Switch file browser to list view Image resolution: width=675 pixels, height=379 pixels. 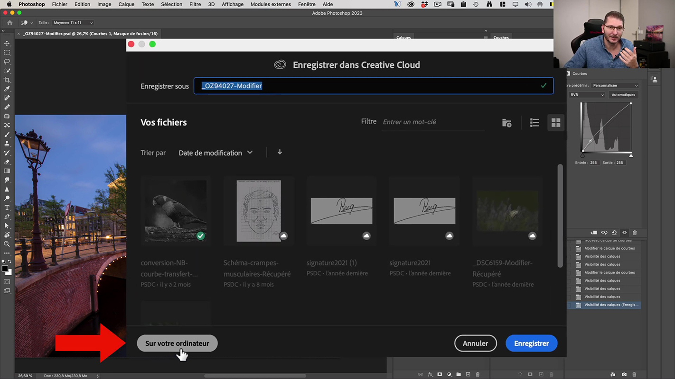[534, 123]
